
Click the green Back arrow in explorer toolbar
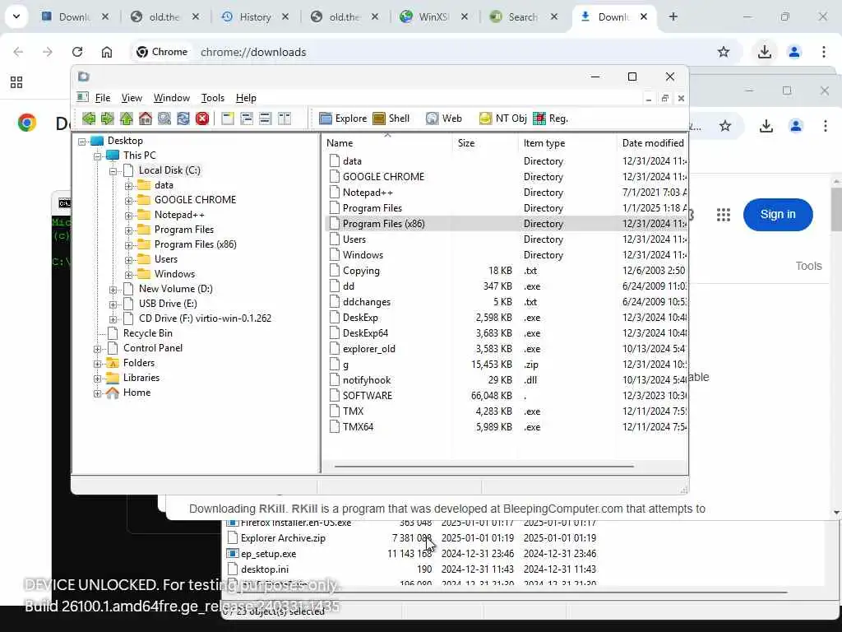point(89,118)
